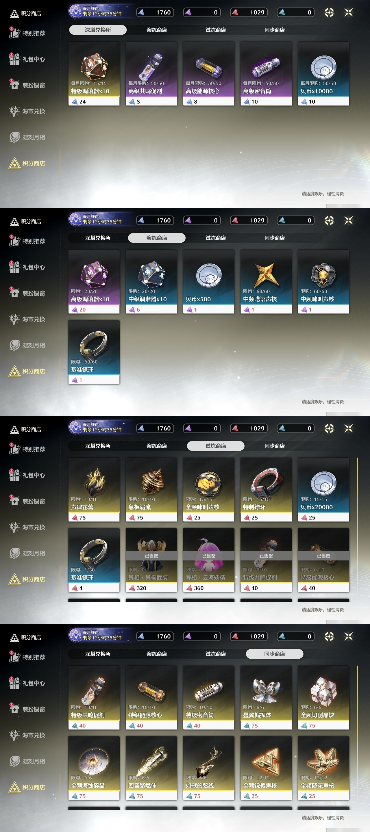Pick the 高级密音筒 item

[266, 74]
